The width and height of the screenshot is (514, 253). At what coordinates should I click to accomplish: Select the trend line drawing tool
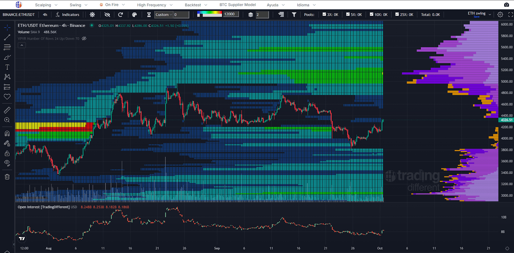click(7, 38)
